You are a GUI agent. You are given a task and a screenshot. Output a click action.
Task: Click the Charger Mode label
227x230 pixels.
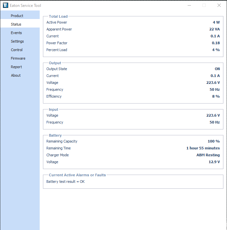(57, 155)
